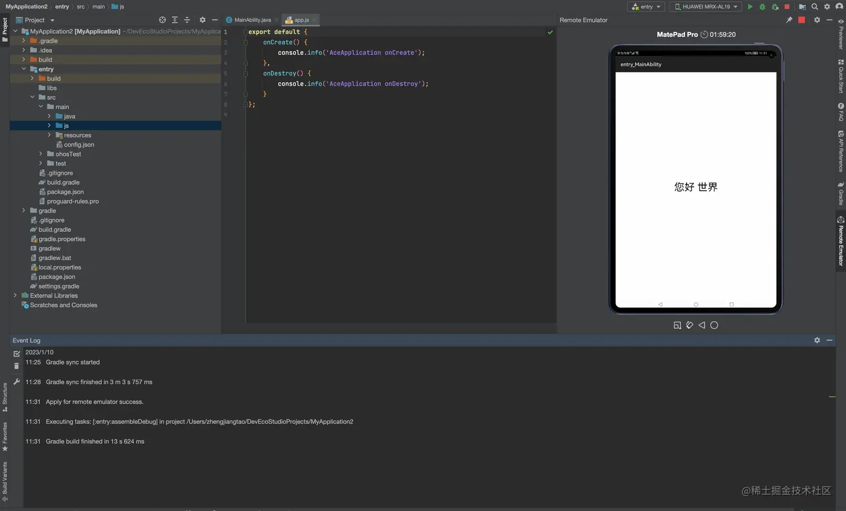Viewport: 846px width, 511px height.
Task: Open the entry run configuration dropdown
Action: click(646, 7)
